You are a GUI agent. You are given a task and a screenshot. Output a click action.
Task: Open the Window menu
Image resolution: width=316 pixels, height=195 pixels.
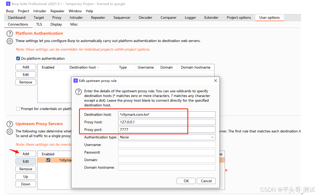click(x=75, y=11)
